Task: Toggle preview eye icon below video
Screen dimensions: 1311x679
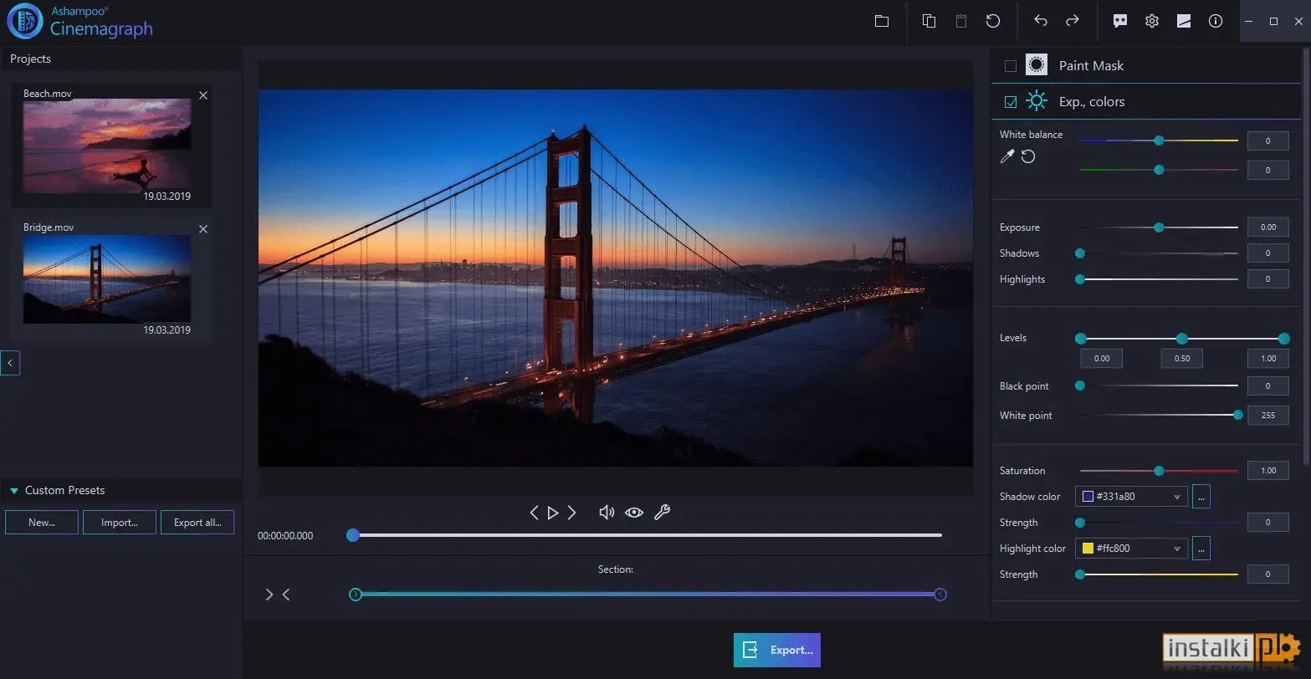Action: pos(634,513)
